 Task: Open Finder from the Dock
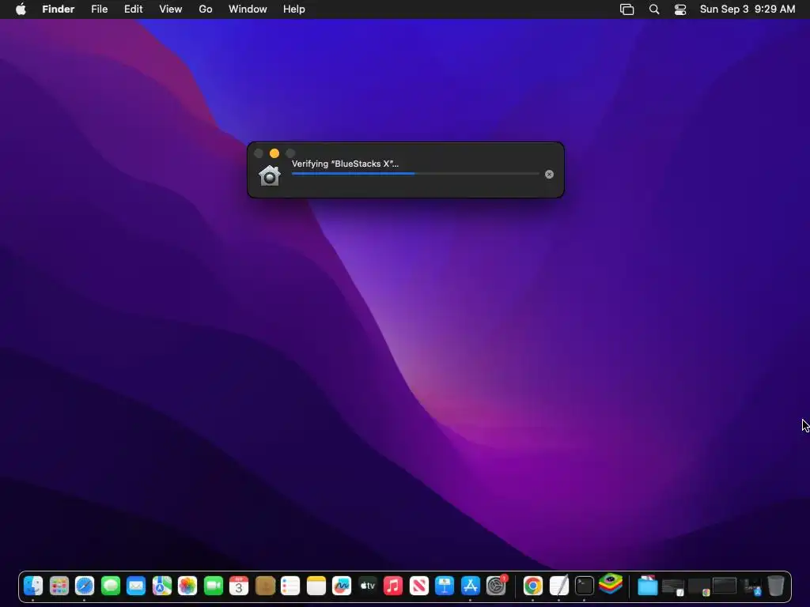point(33,586)
